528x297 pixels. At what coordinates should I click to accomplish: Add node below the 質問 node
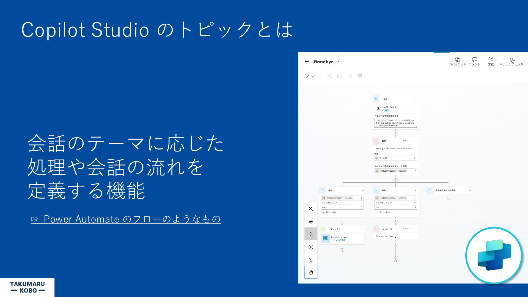(395, 179)
